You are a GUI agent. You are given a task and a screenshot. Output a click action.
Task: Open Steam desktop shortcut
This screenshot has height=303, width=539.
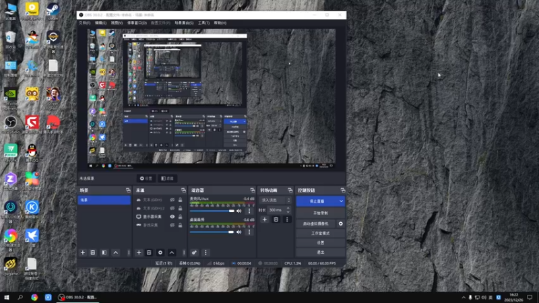point(53,11)
